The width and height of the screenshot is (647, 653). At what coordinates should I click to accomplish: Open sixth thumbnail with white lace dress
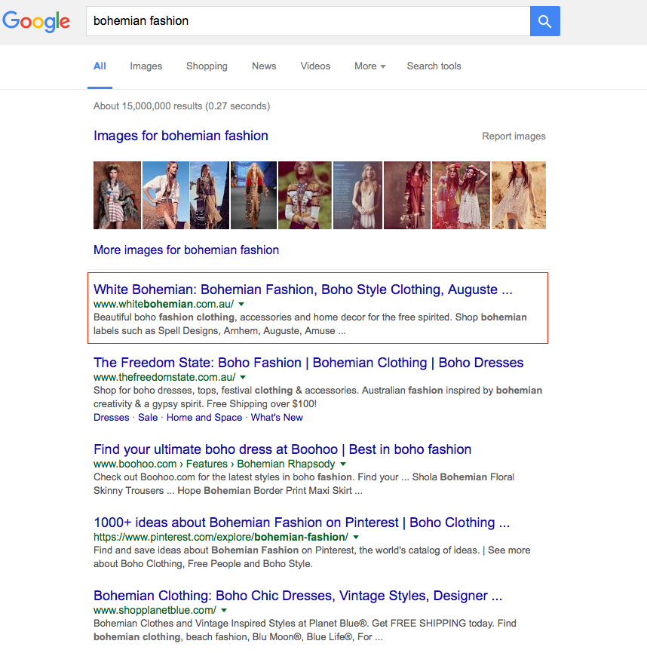(357, 195)
